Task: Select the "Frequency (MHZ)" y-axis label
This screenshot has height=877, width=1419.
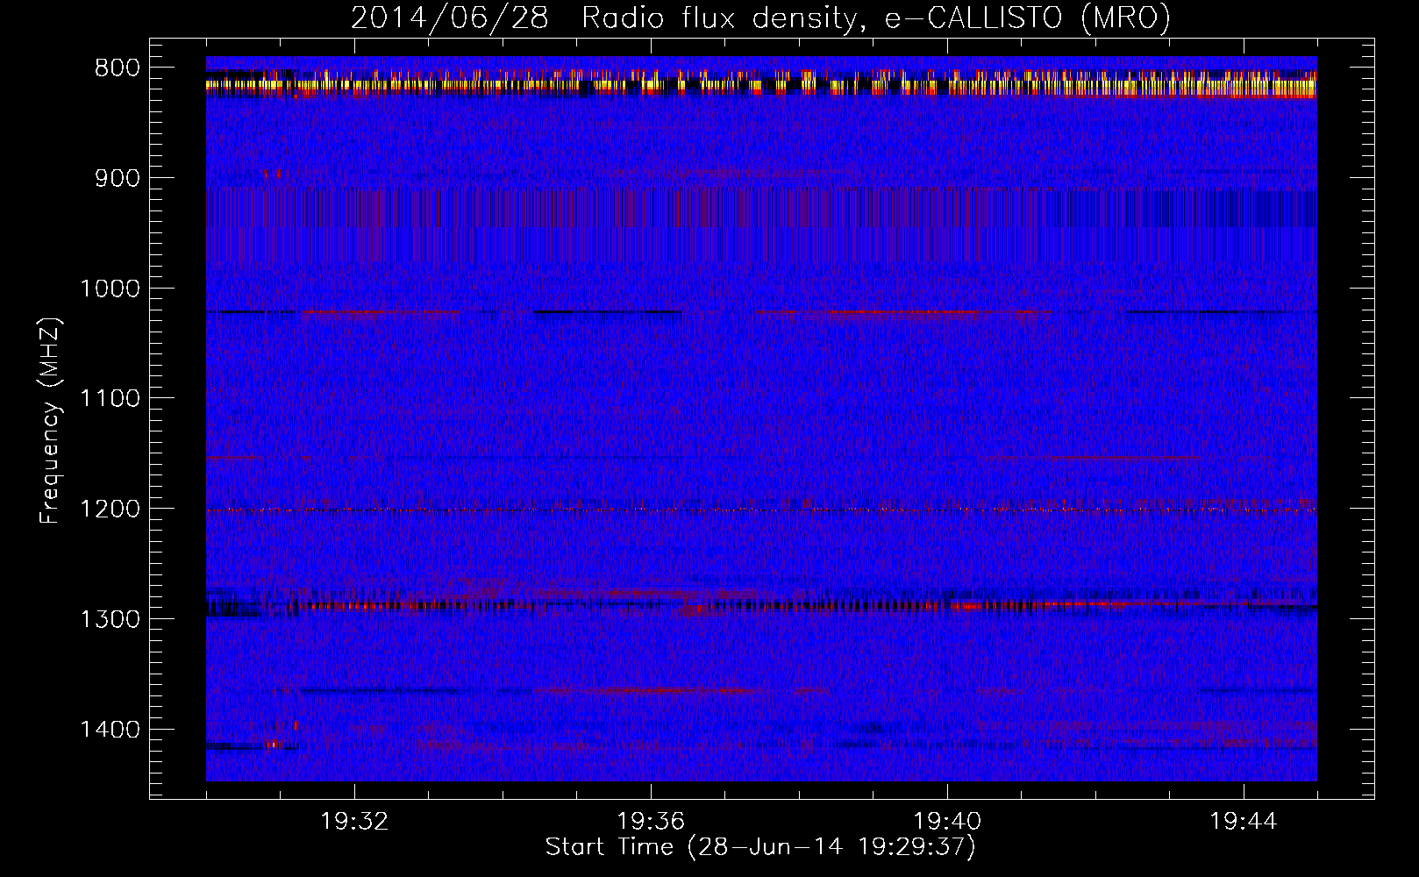Action: pos(49,421)
